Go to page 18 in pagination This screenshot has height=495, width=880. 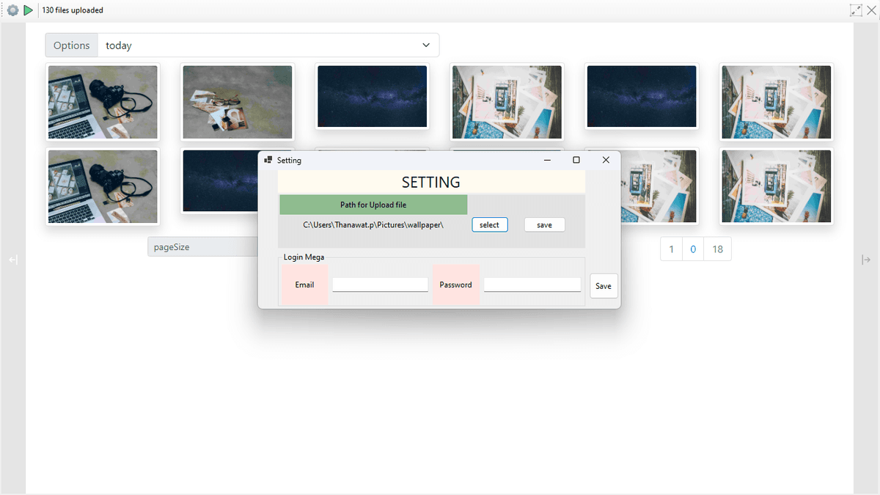point(717,249)
